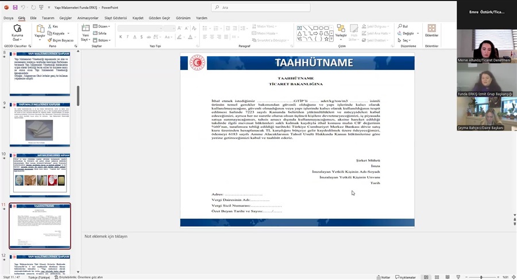Open the Bölüm section dropdown
Image resolution: width=517 pixels, height=280 pixels.
(103, 40)
